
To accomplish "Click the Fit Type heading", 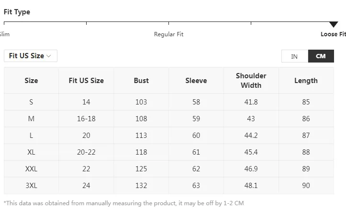I will coord(17,12).
